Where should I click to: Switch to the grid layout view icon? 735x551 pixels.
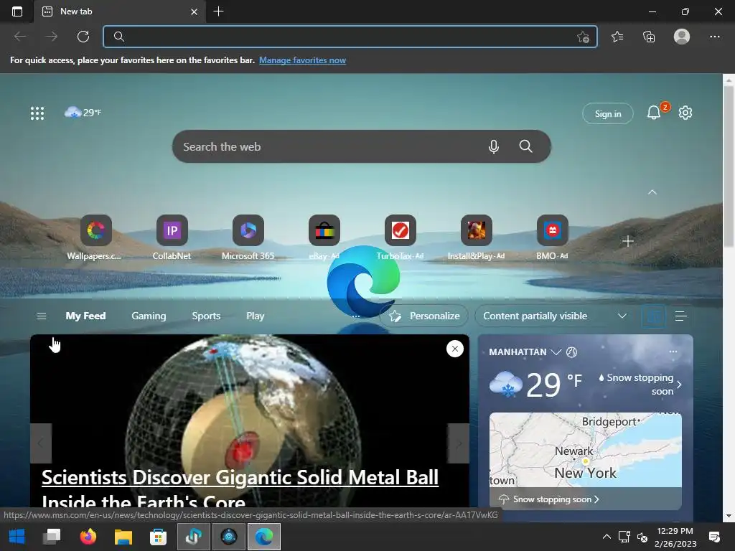pos(653,316)
